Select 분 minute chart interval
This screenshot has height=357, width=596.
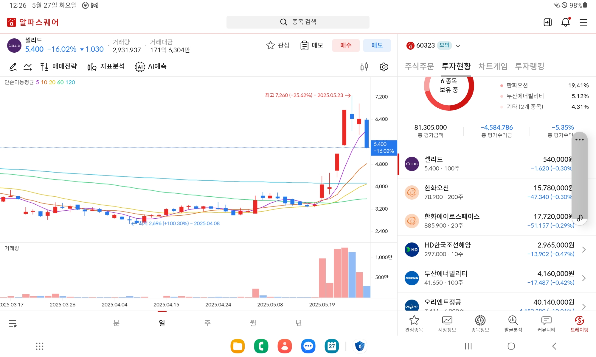tap(116, 323)
